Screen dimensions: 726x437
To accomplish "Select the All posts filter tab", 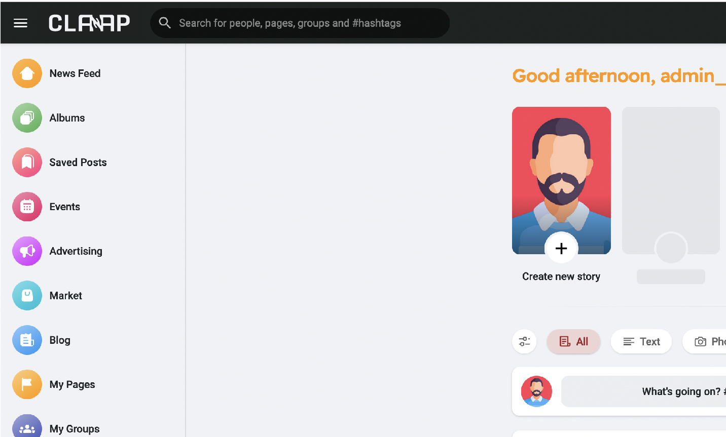I will click(573, 342).
